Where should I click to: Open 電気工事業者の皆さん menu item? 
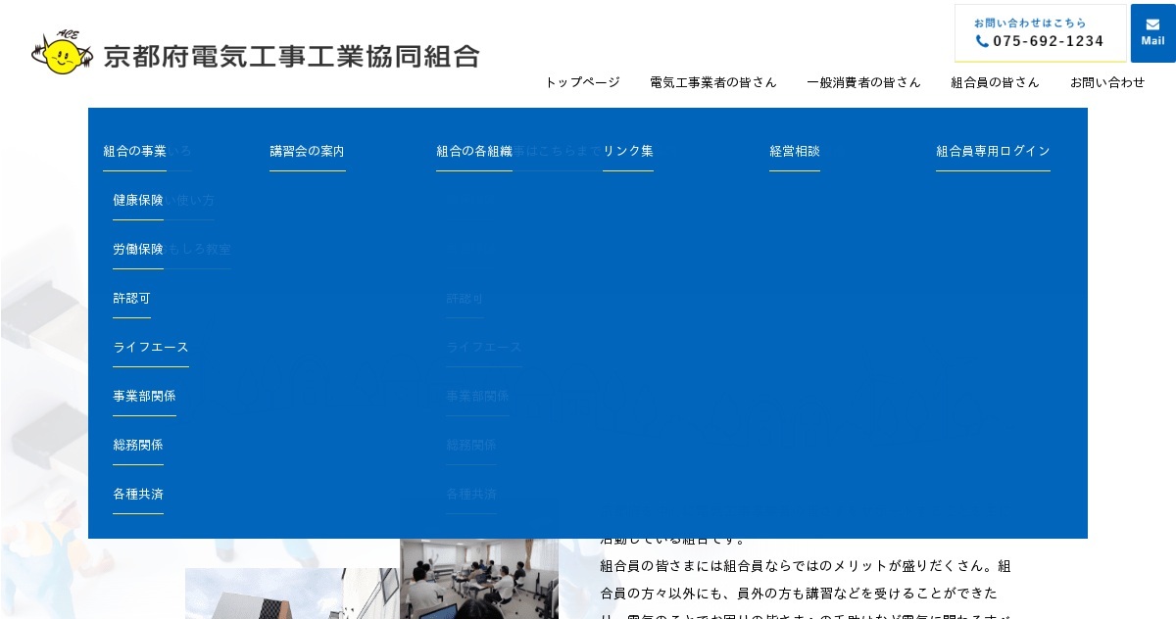tap(713, 82)
